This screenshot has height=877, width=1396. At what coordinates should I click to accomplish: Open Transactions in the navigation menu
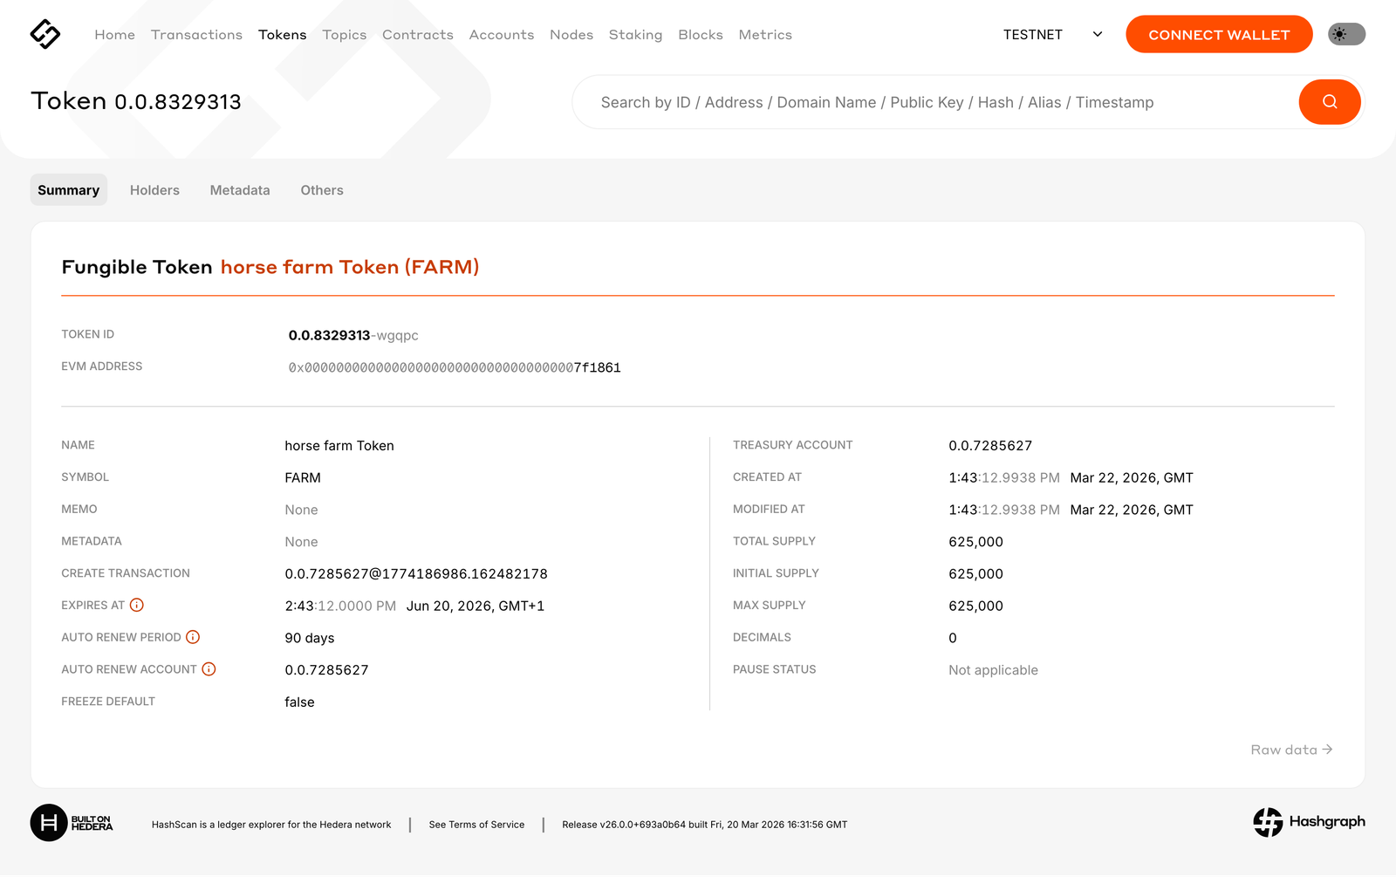196,35
